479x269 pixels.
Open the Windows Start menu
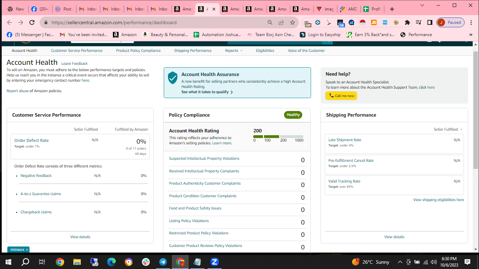(x=8, y=262)
